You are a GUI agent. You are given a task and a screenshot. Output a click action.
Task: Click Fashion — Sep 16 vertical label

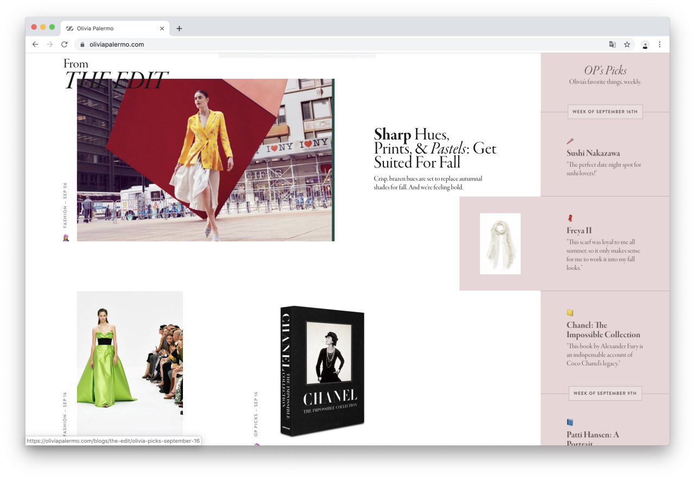65,414
